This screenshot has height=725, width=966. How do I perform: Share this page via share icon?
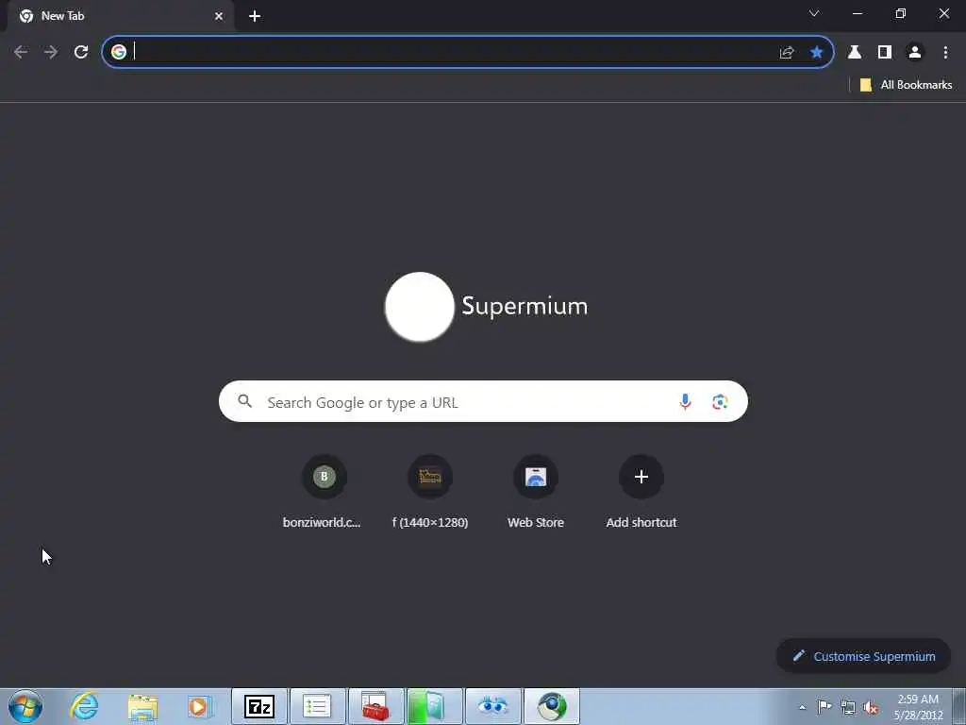click(787, 53)
